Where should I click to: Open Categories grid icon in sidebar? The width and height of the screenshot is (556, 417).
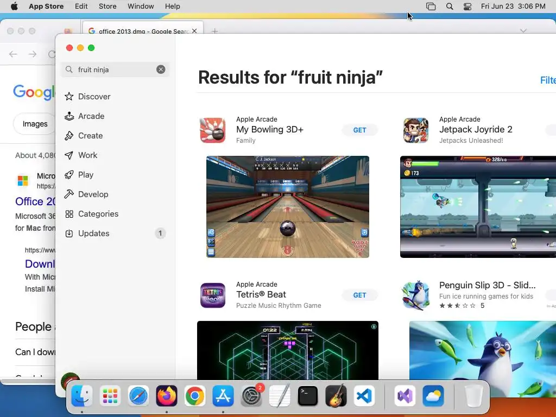click(x=69, y=214)
